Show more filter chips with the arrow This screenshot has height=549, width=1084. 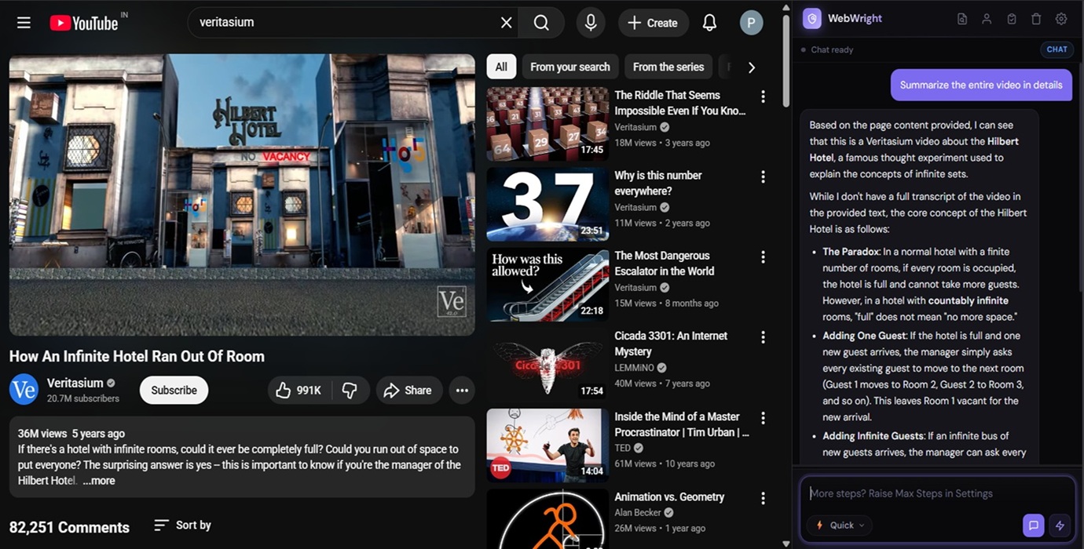[751, 67]
